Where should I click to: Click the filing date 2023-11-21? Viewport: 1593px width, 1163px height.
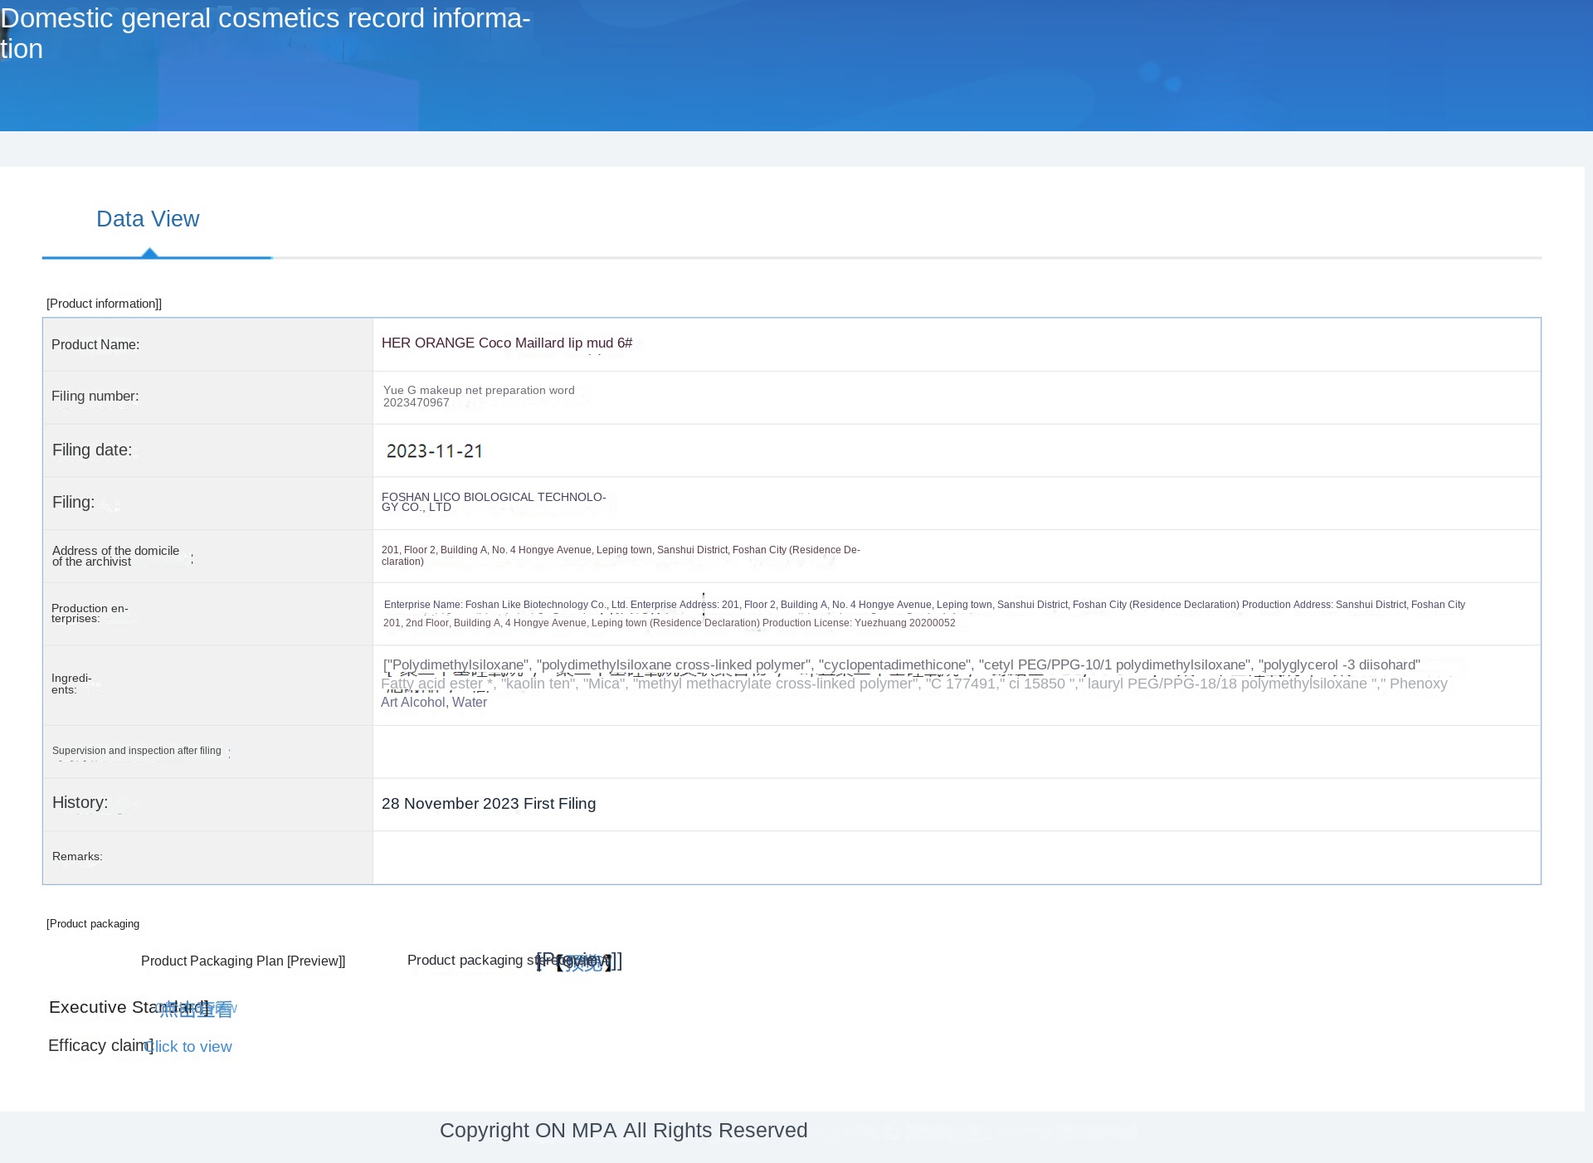pyautogui.click(x=434, y=451)
